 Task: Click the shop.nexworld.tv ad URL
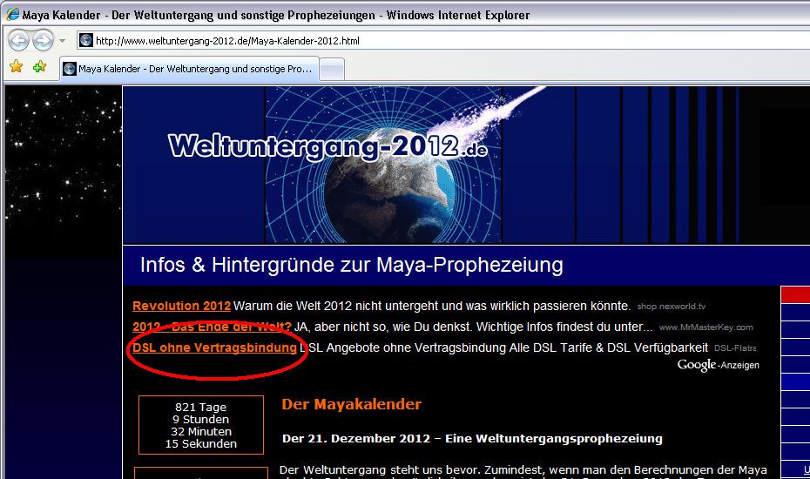pos(672,307)
